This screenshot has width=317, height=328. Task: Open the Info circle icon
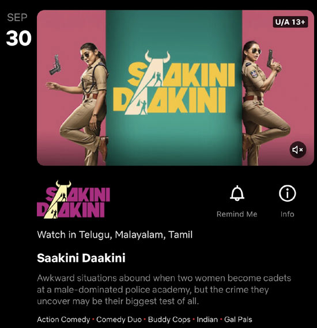pyautogui.click(x=287, y=193)
